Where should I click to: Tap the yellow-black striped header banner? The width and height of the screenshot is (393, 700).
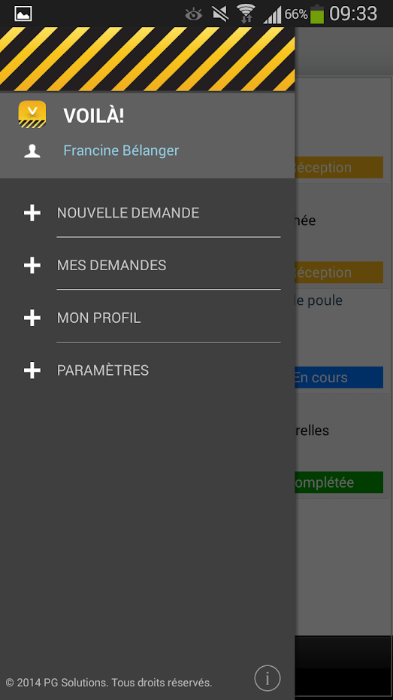pyautogui.click(x=147, y=59)
